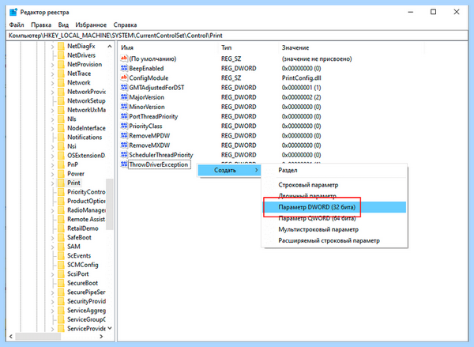Select Расширяемый строковый параметр option
The image size is (474, 347).
334,241
